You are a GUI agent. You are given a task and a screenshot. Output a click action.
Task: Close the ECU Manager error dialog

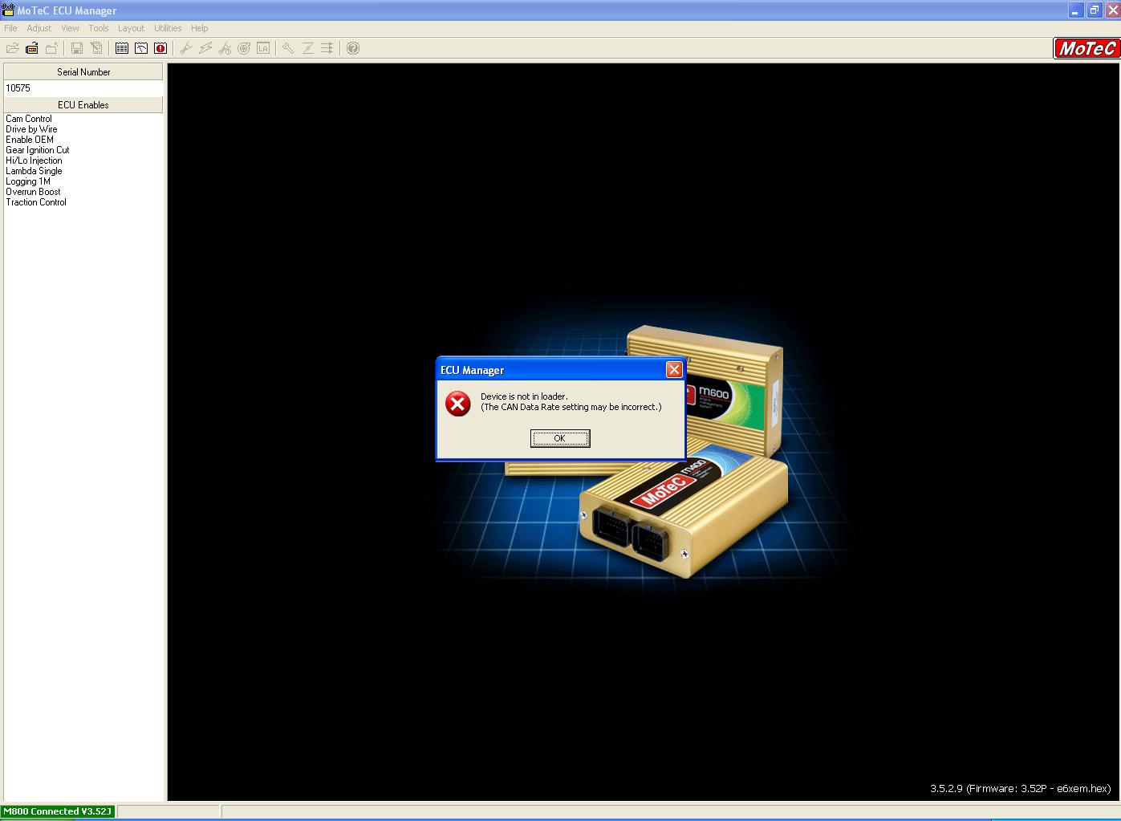(674, 369)
